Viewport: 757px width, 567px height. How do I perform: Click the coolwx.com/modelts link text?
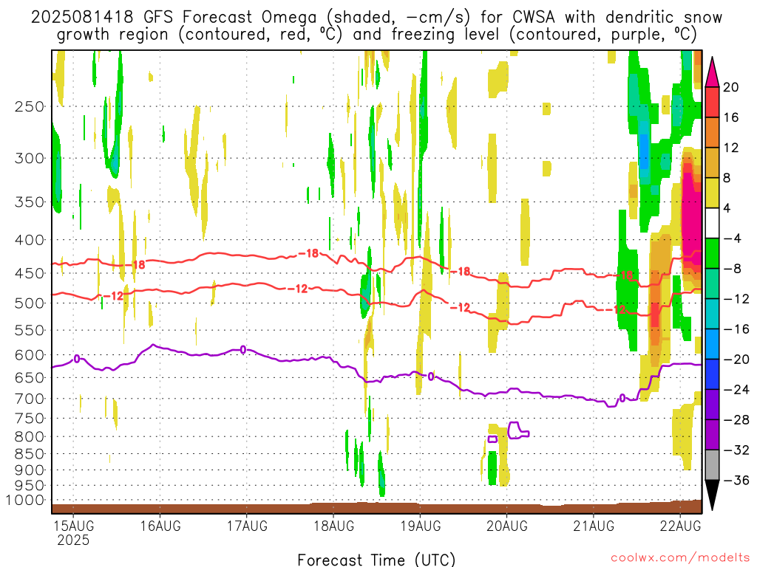tap(680, 558)
